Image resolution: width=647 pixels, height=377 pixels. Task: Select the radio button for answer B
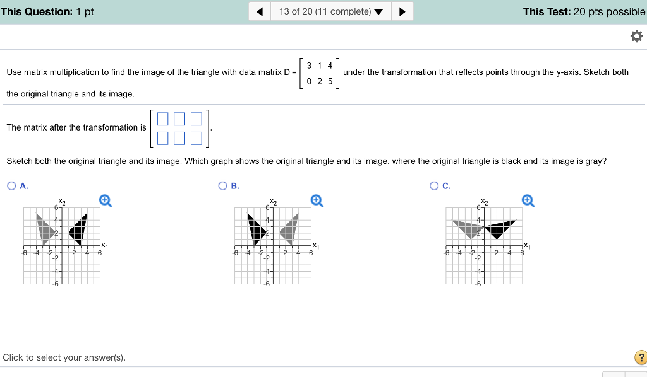[222, 185]
